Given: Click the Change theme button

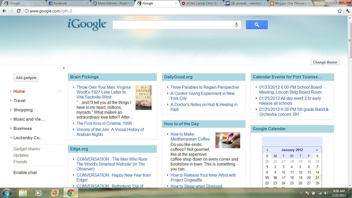Looking at the screenshot, I should [x=325, y=62].
